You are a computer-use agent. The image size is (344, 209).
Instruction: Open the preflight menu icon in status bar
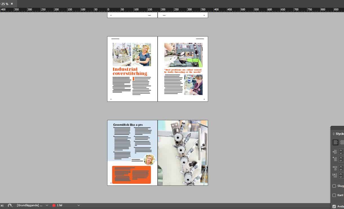10,205
